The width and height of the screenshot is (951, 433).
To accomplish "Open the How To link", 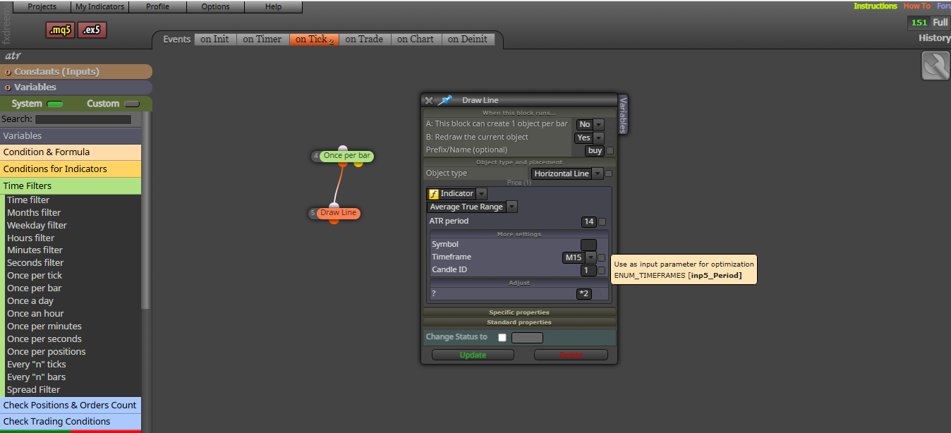I will click(917, 6).
